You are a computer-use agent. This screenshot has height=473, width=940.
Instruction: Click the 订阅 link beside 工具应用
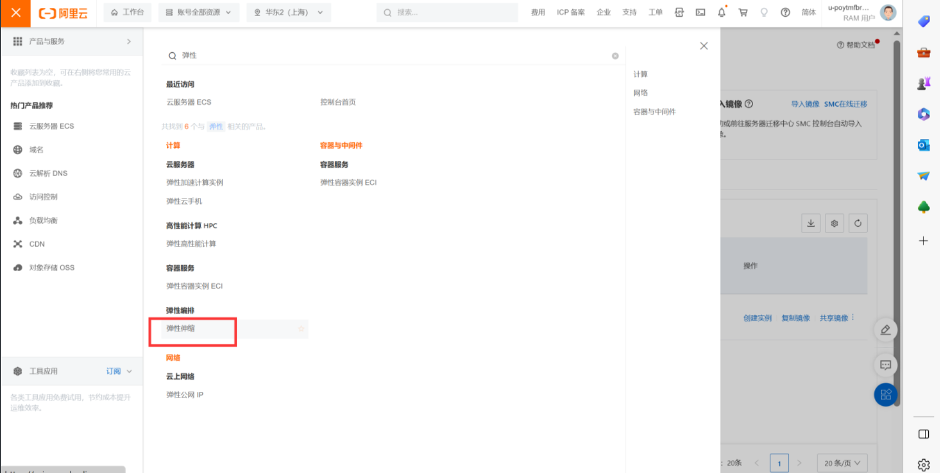pos(113,371)
